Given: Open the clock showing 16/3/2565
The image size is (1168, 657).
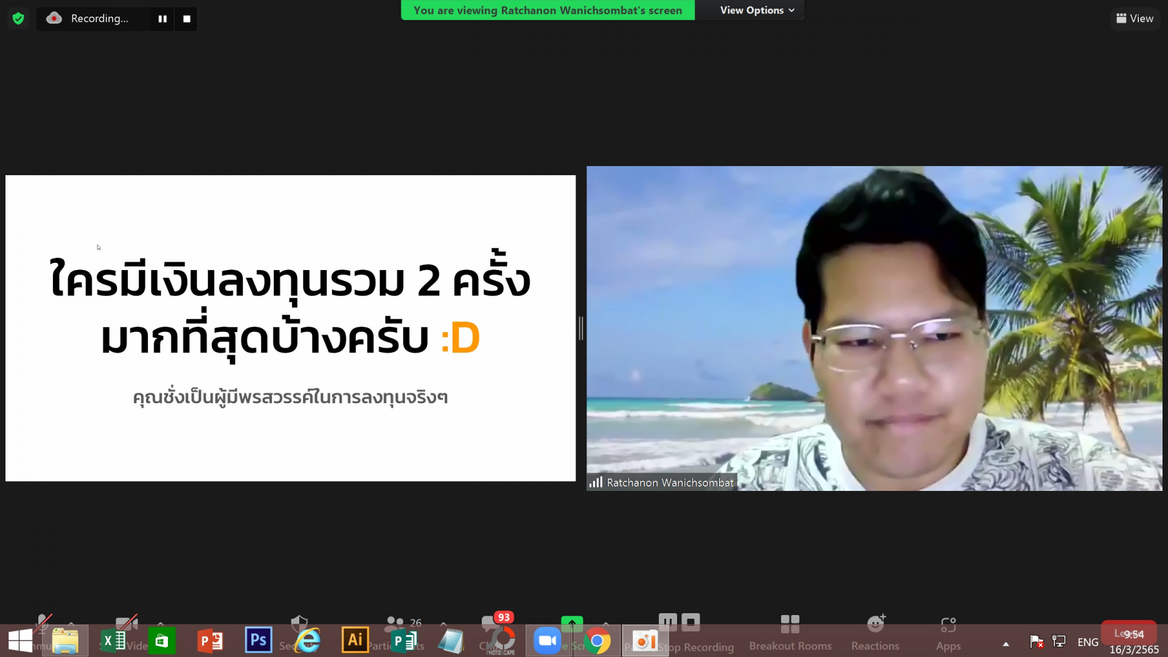Looking at the screenshot, I should [1134, 642].
